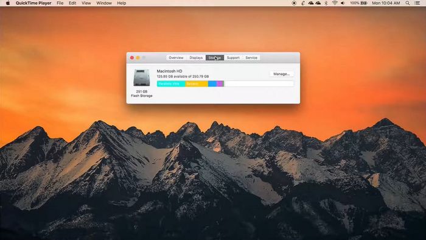Click the yellow System storage segment
426x240 pixels.
[x=197, y=83]
